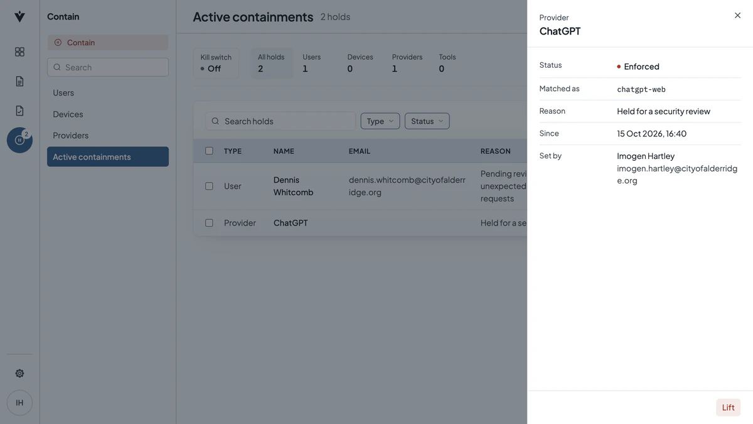Screen dimensions: 753x424
Task: Select the Devices count tab
Action: [360, 63]
